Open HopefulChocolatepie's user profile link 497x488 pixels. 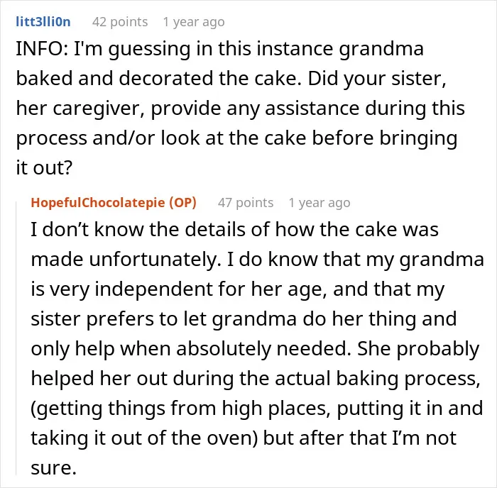coord(98,203)
